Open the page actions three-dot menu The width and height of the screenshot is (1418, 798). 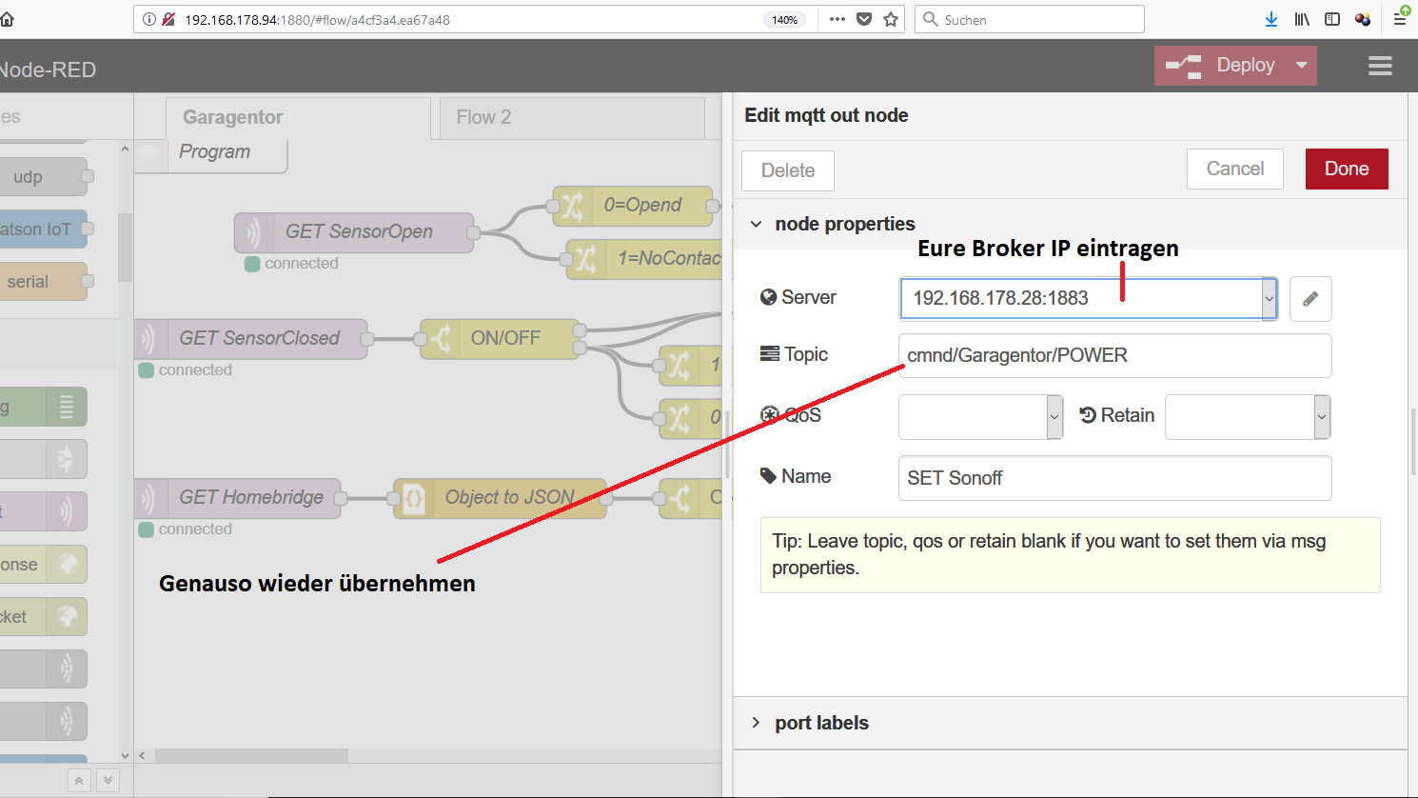(x=837, y=19)
